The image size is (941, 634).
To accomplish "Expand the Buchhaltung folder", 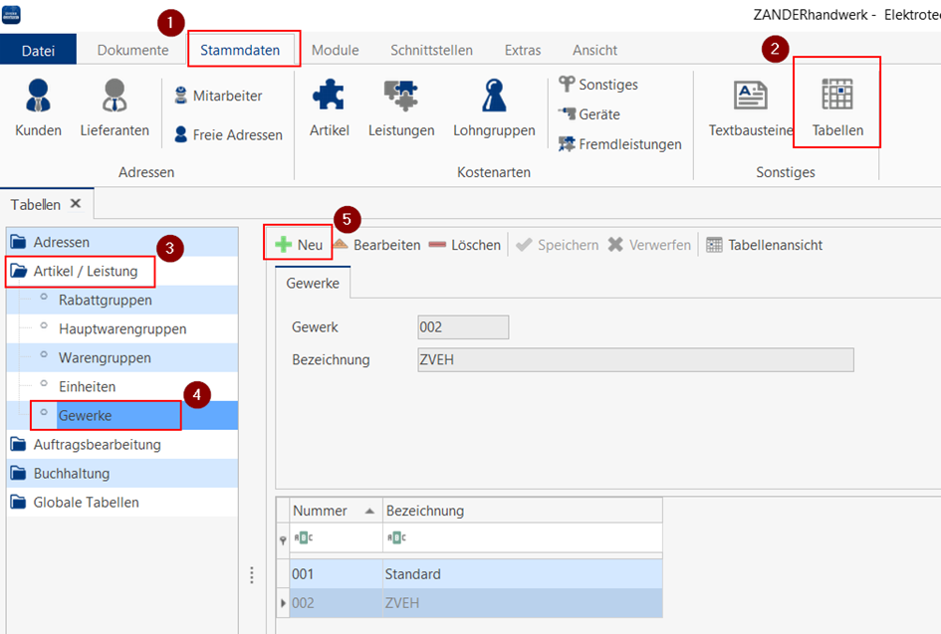I will [x=71, y=474].
